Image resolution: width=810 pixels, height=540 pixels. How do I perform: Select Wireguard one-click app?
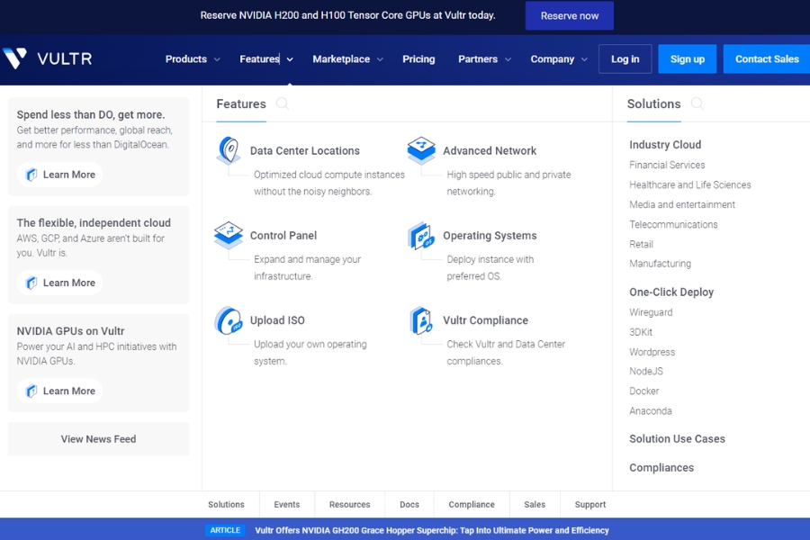click(651, 312)
